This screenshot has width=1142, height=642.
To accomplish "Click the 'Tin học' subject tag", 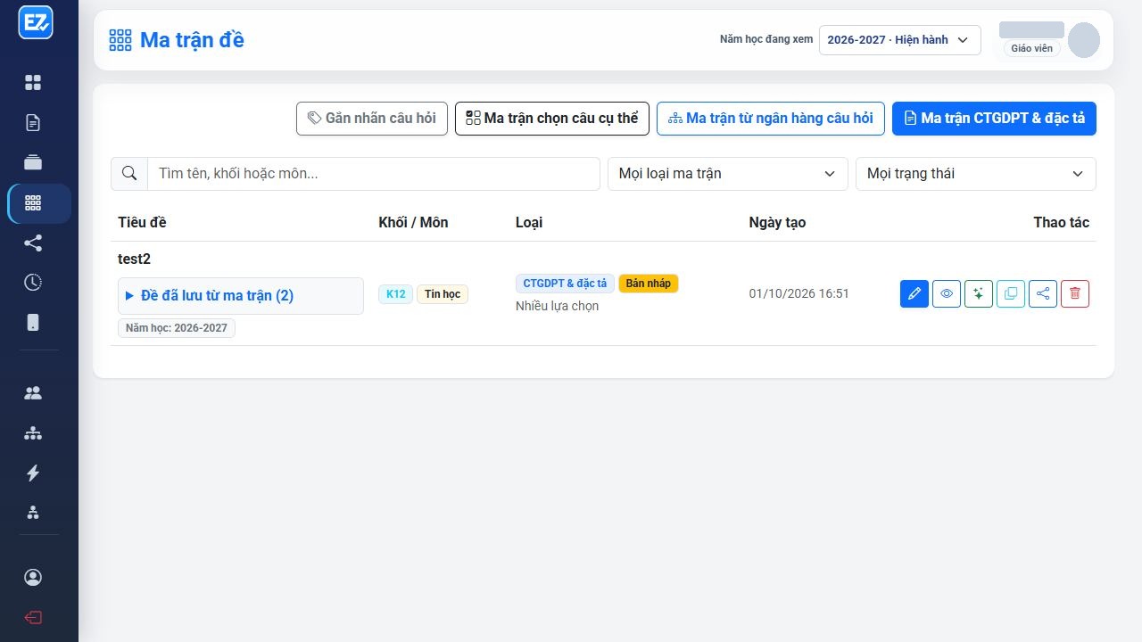I will (x=443, y=294).
